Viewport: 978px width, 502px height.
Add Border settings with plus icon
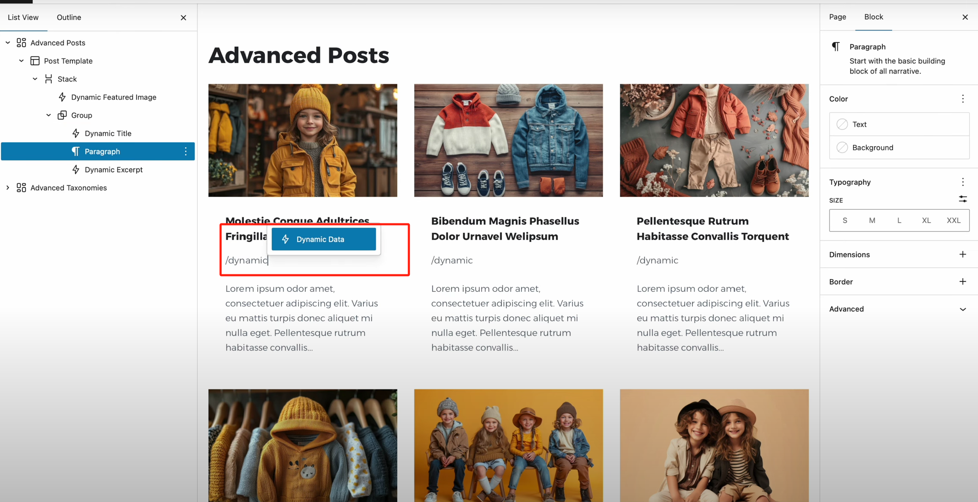pyautogui.click(x=963, y=282)
